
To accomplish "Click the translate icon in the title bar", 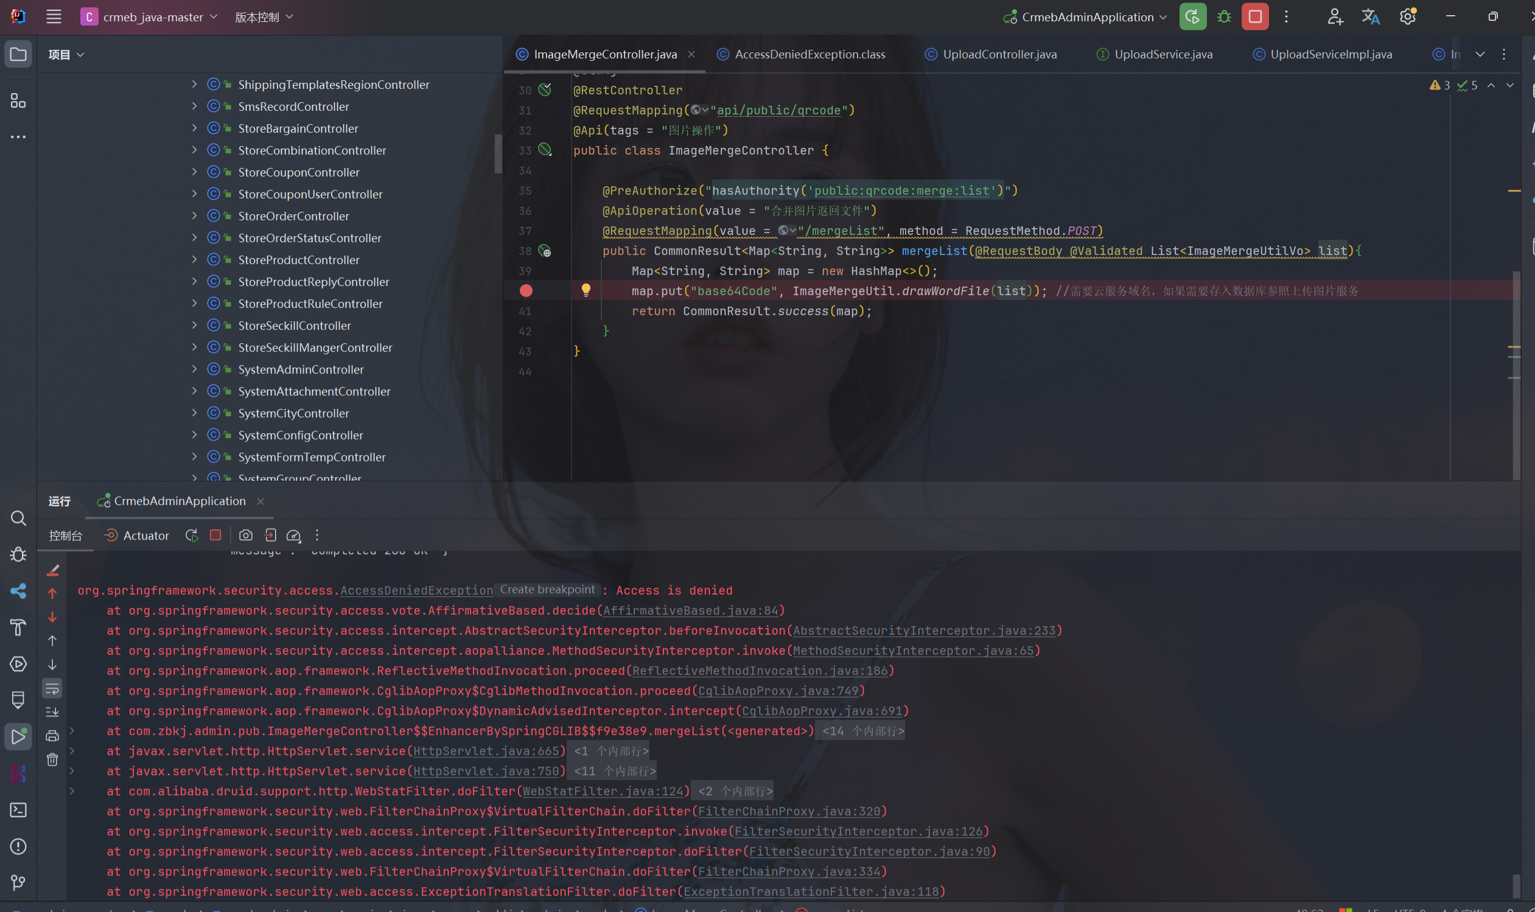I will (x=1370, y=16).
